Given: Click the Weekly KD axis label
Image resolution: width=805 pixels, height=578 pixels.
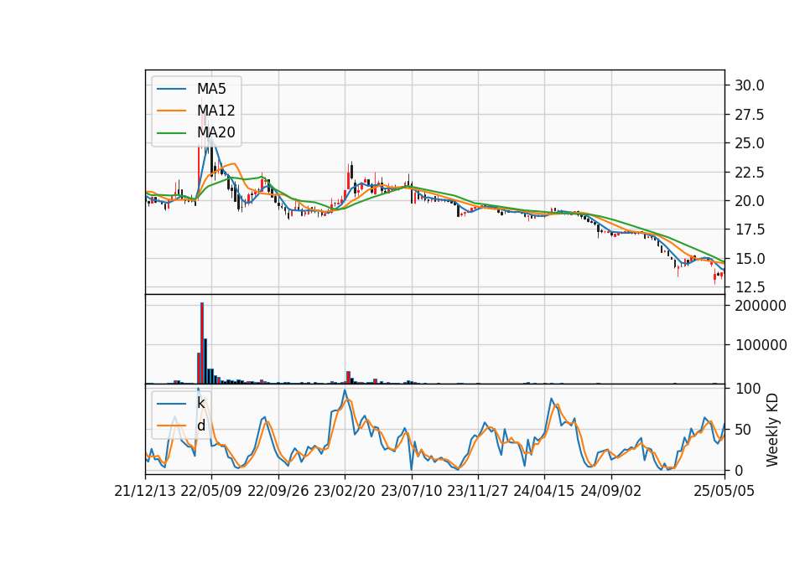Looking at the screenshot, I should [772, 430].
